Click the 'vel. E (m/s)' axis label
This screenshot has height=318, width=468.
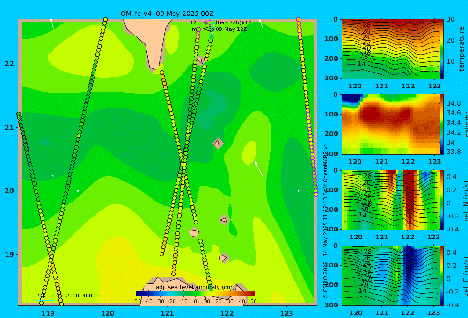tap(466, 276)
